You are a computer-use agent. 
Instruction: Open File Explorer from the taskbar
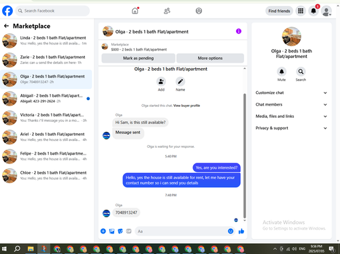31,249
